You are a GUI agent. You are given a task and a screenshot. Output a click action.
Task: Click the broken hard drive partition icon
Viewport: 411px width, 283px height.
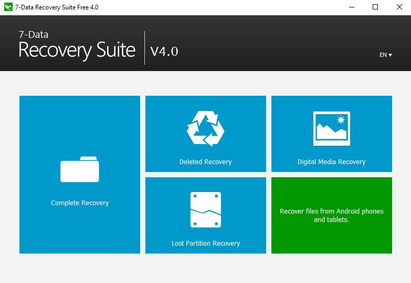point(206,210)
